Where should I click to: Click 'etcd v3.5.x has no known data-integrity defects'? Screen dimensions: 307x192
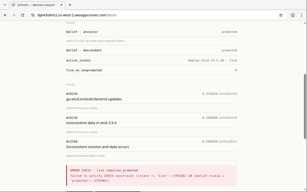95,41
